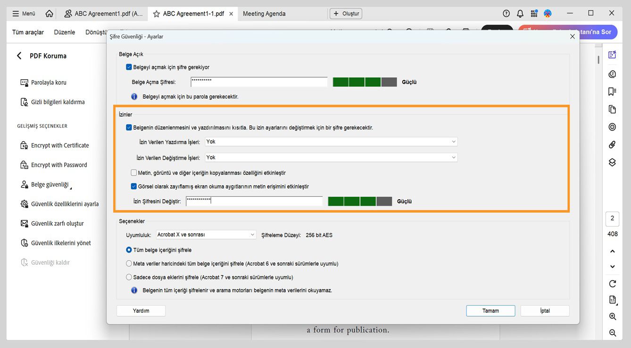631x348 pixels.
Task: Click the Encrypt with Password icon
Action: pos(25,165)
